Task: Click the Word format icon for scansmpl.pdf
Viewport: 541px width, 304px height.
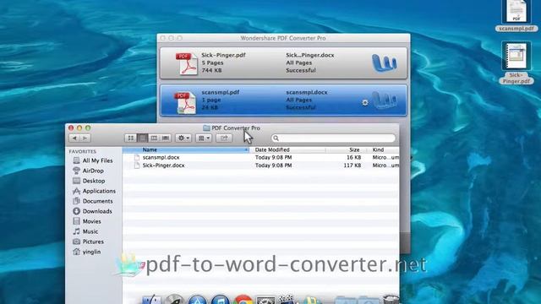Action: pyautogui.click(x=385, y=100)
